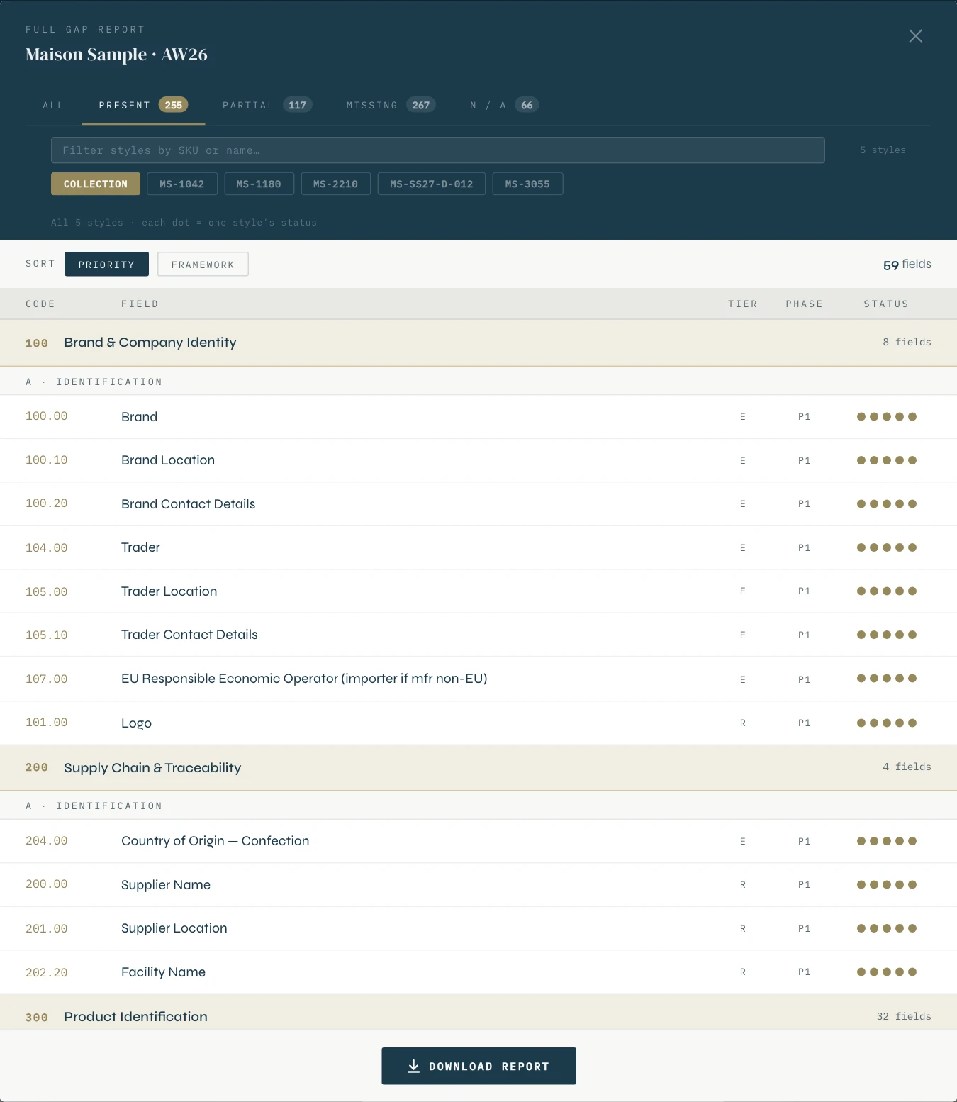Image resolution: width=957 pixels, height=1102 pixels.
Task: Focus the filter styles by SKU field
Action: pos(437,150)
